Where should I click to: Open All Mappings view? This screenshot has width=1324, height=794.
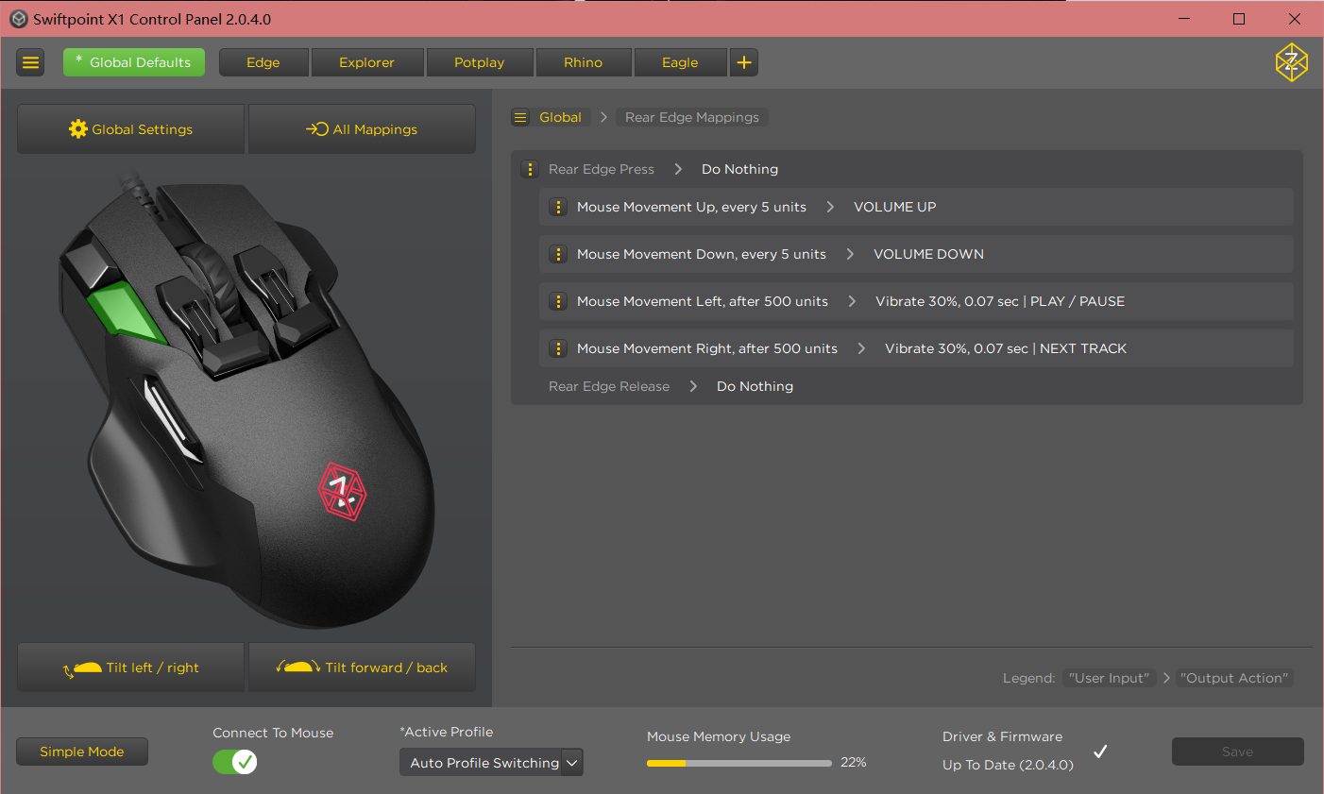(362, 129)
